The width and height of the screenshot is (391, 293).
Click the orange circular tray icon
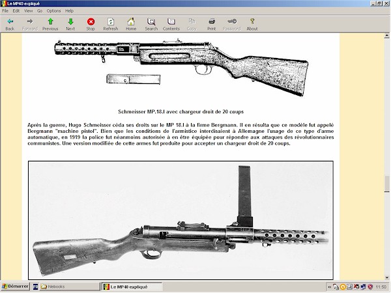343,287
